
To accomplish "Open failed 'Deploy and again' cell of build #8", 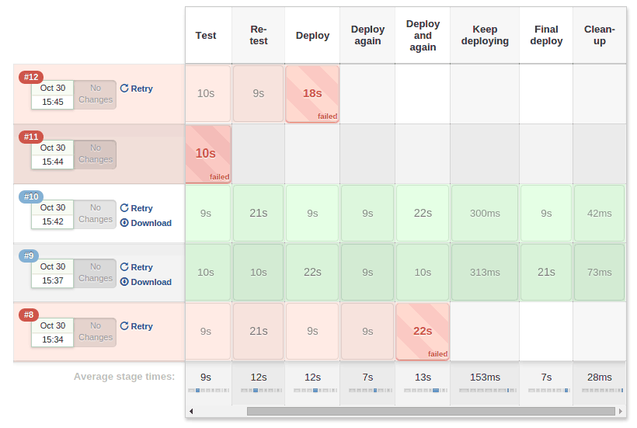I will pyautogui.click(x=422, y=331).
